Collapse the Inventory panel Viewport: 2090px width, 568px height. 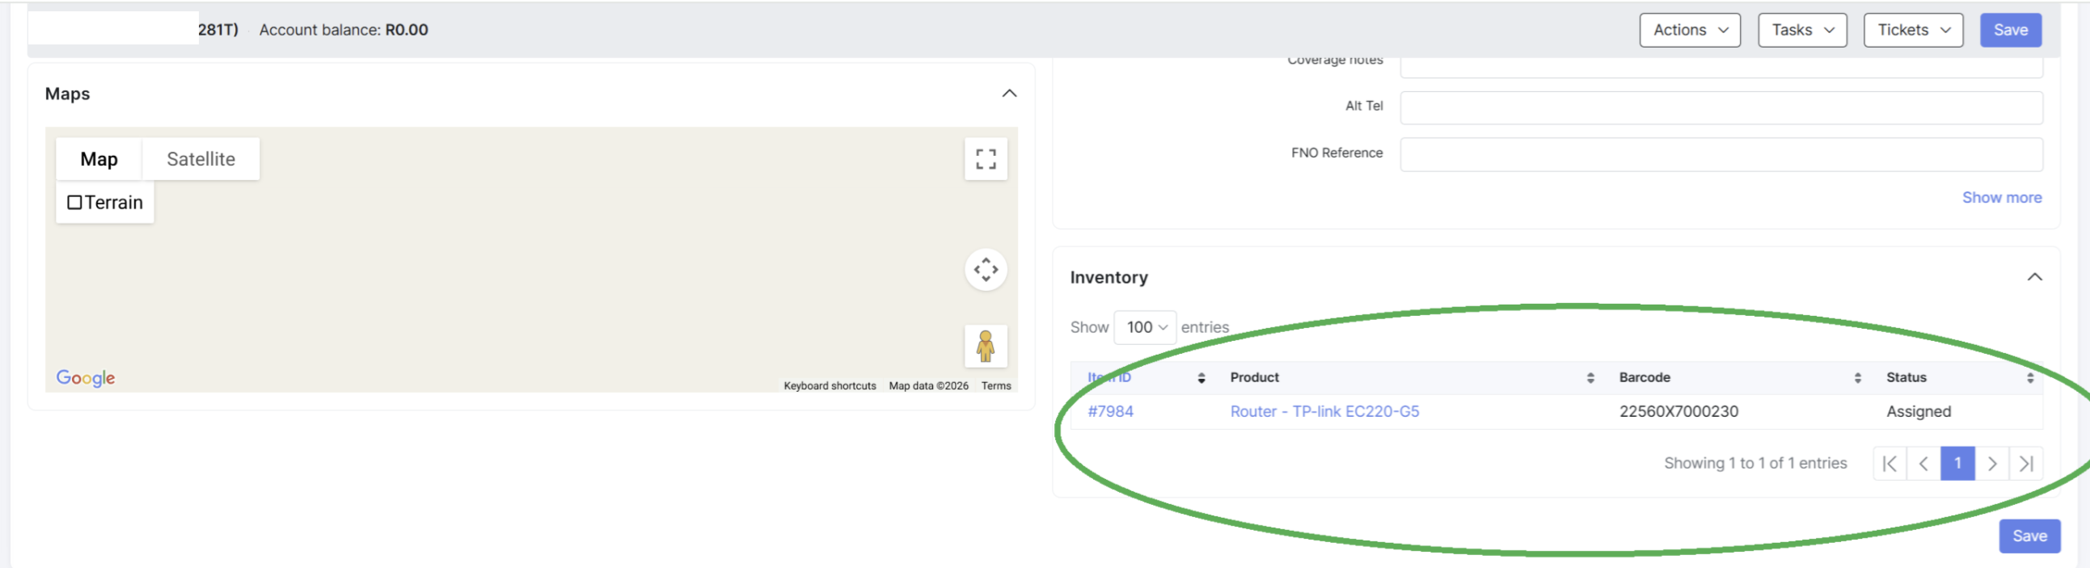coord(2033,277)
